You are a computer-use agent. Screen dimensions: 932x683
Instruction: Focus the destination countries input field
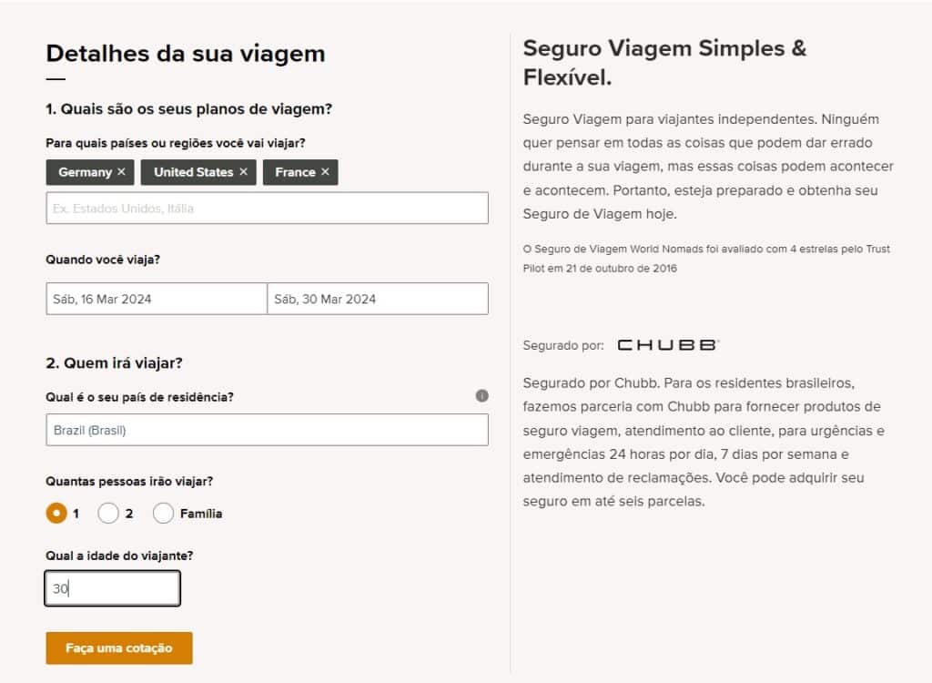coord(267,208)
